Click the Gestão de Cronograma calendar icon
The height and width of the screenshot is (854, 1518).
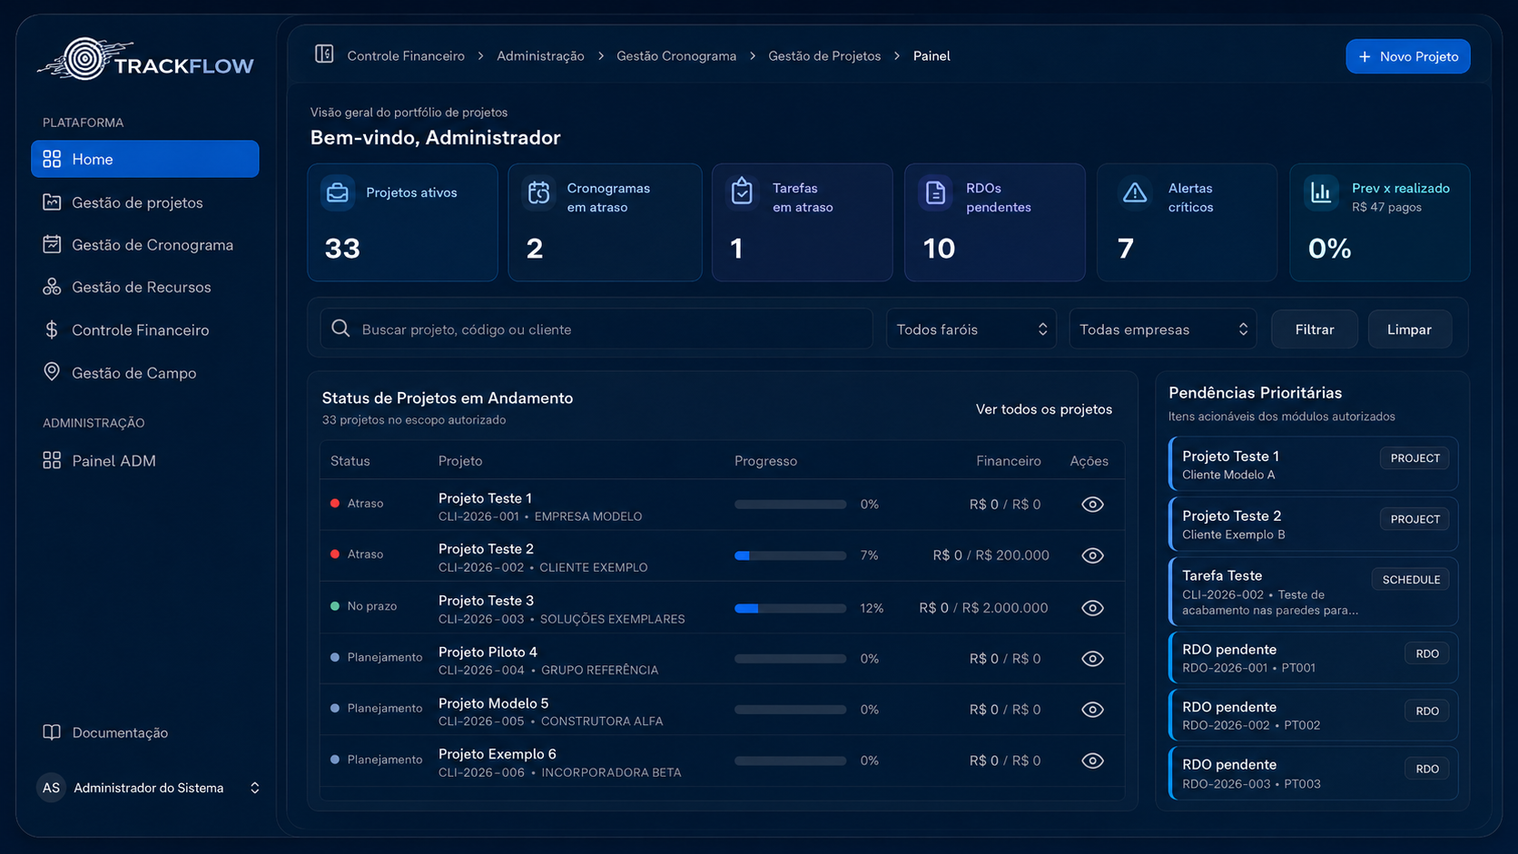pyautogui.click(x=52, y=244)
